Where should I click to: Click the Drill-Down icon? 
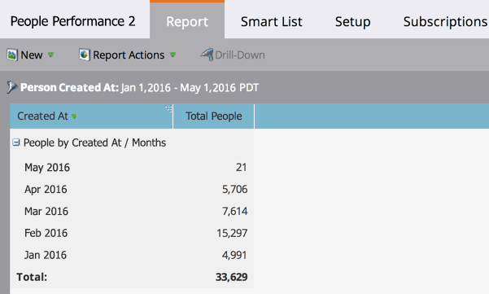pos(207,55)
